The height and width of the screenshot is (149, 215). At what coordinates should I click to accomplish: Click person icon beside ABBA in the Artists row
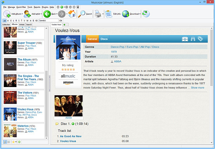coord(112,62)
